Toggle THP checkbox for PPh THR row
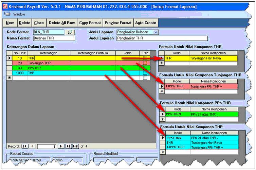 (145, 68)
